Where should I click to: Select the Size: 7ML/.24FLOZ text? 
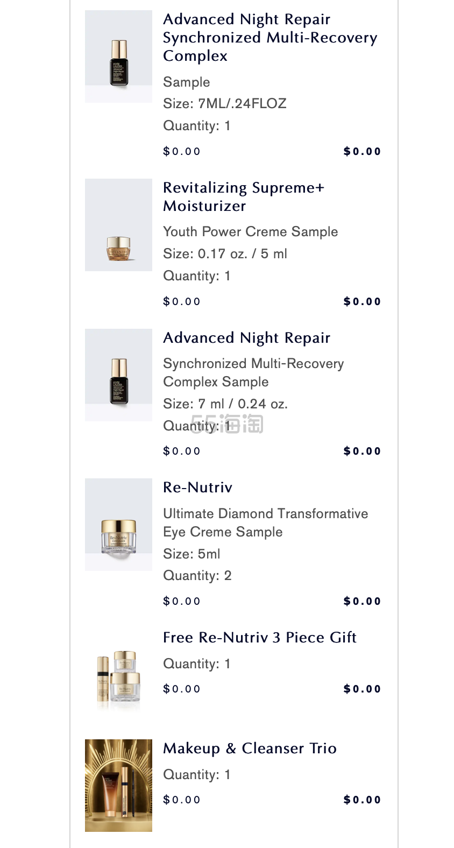(x=224, y=104)
